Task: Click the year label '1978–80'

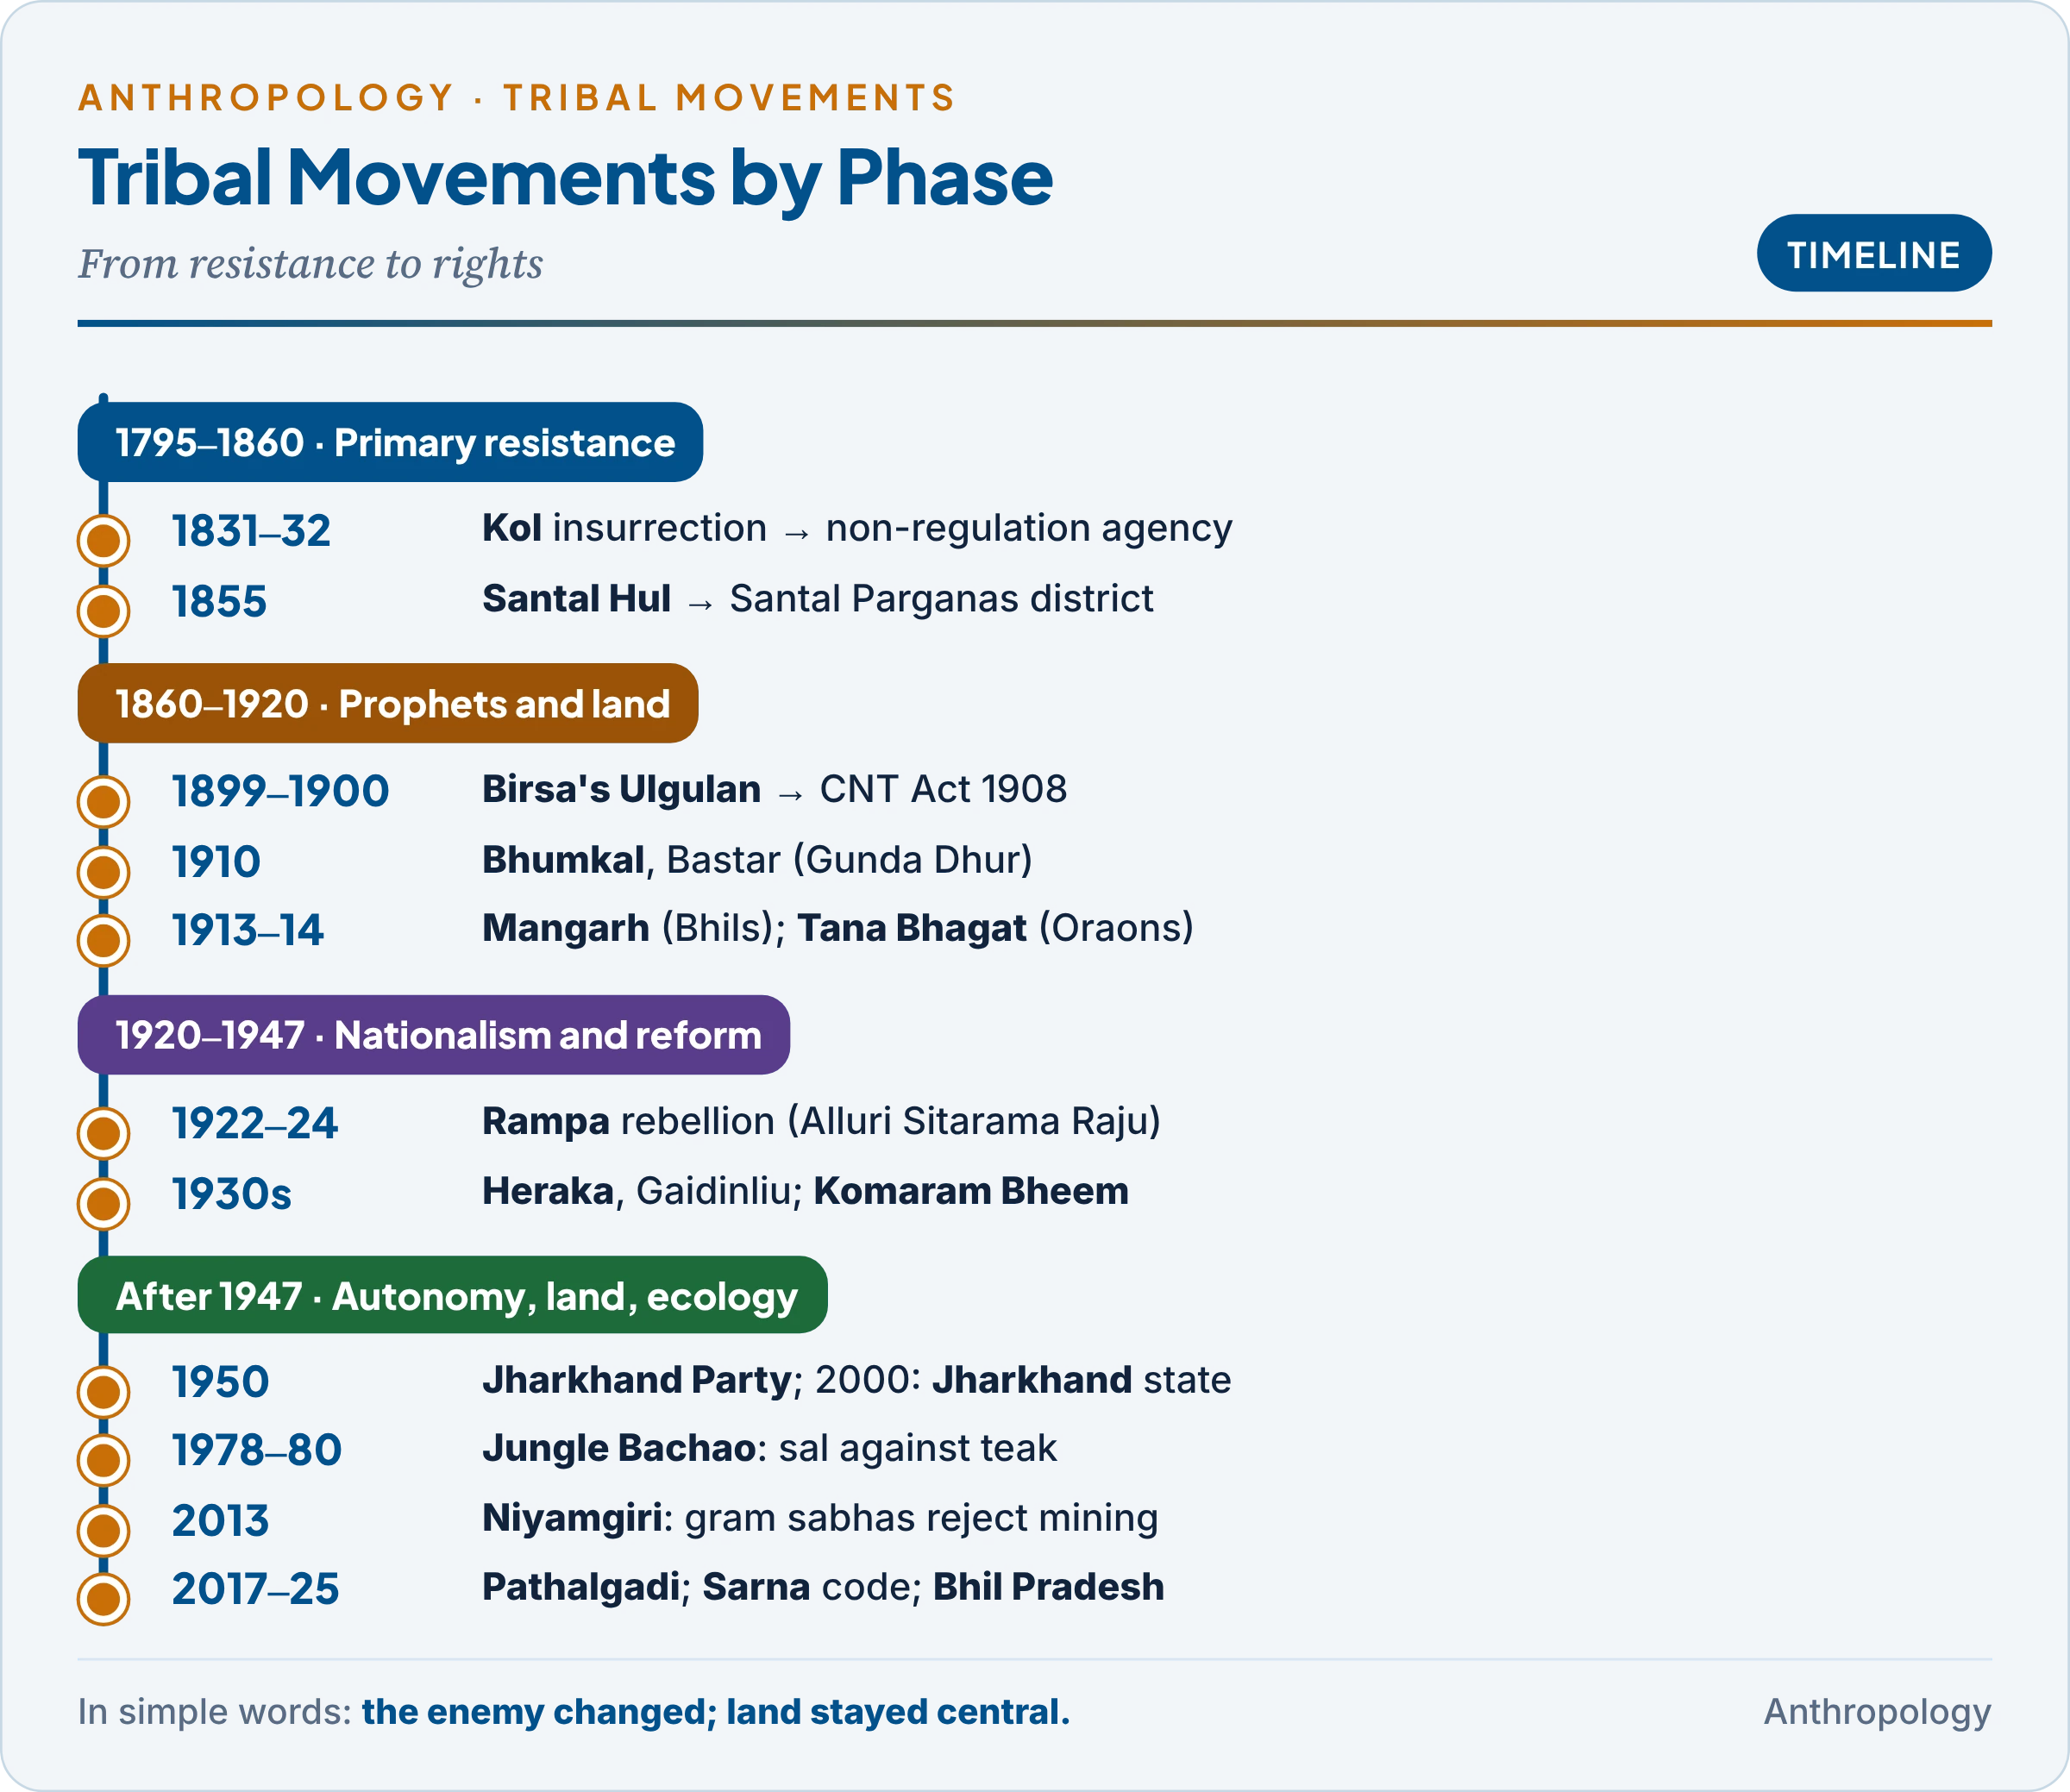Action: (256, 1451)
